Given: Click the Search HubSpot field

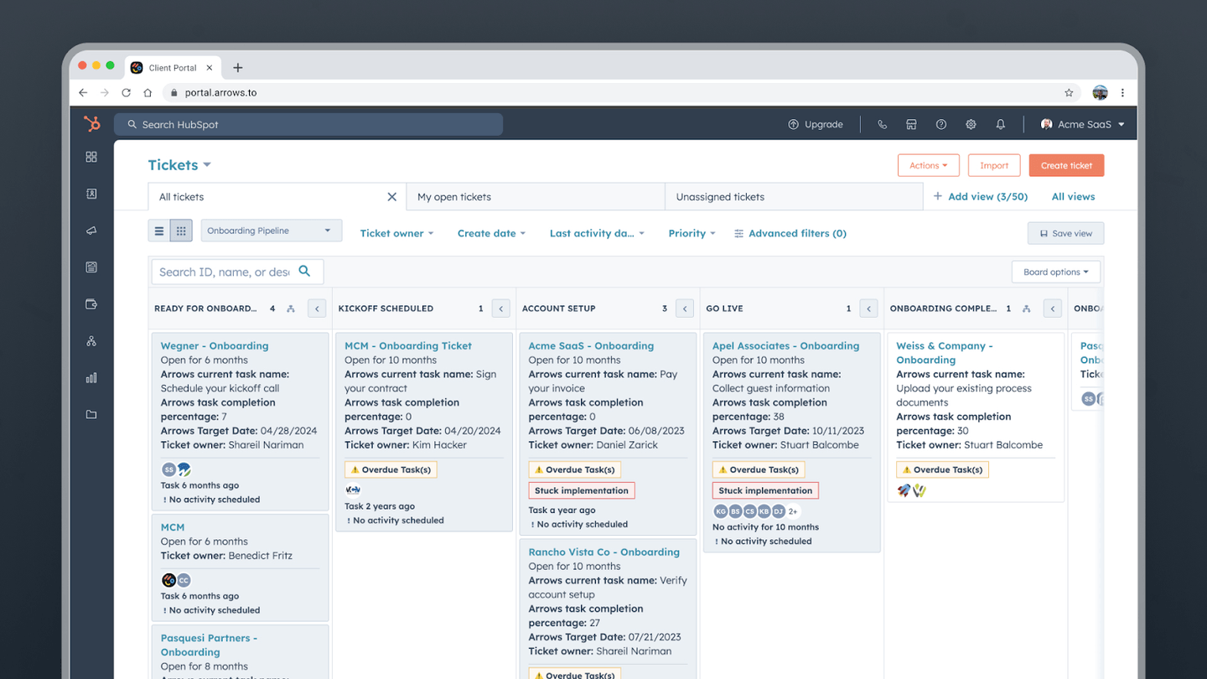Looking at the screenshot, I should click(308, 124).
